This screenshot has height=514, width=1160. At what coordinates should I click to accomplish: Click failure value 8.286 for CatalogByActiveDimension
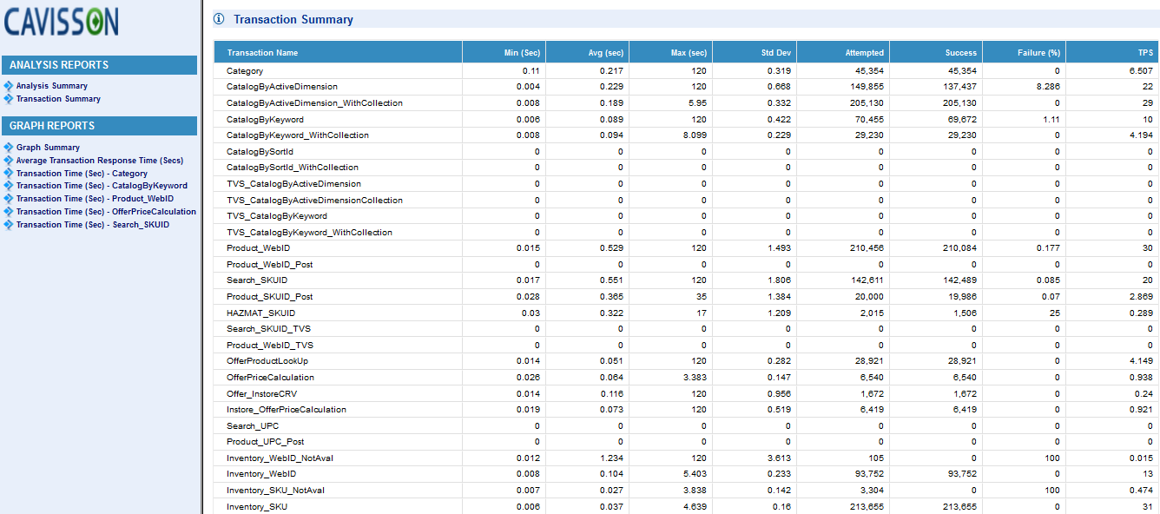1049,87
